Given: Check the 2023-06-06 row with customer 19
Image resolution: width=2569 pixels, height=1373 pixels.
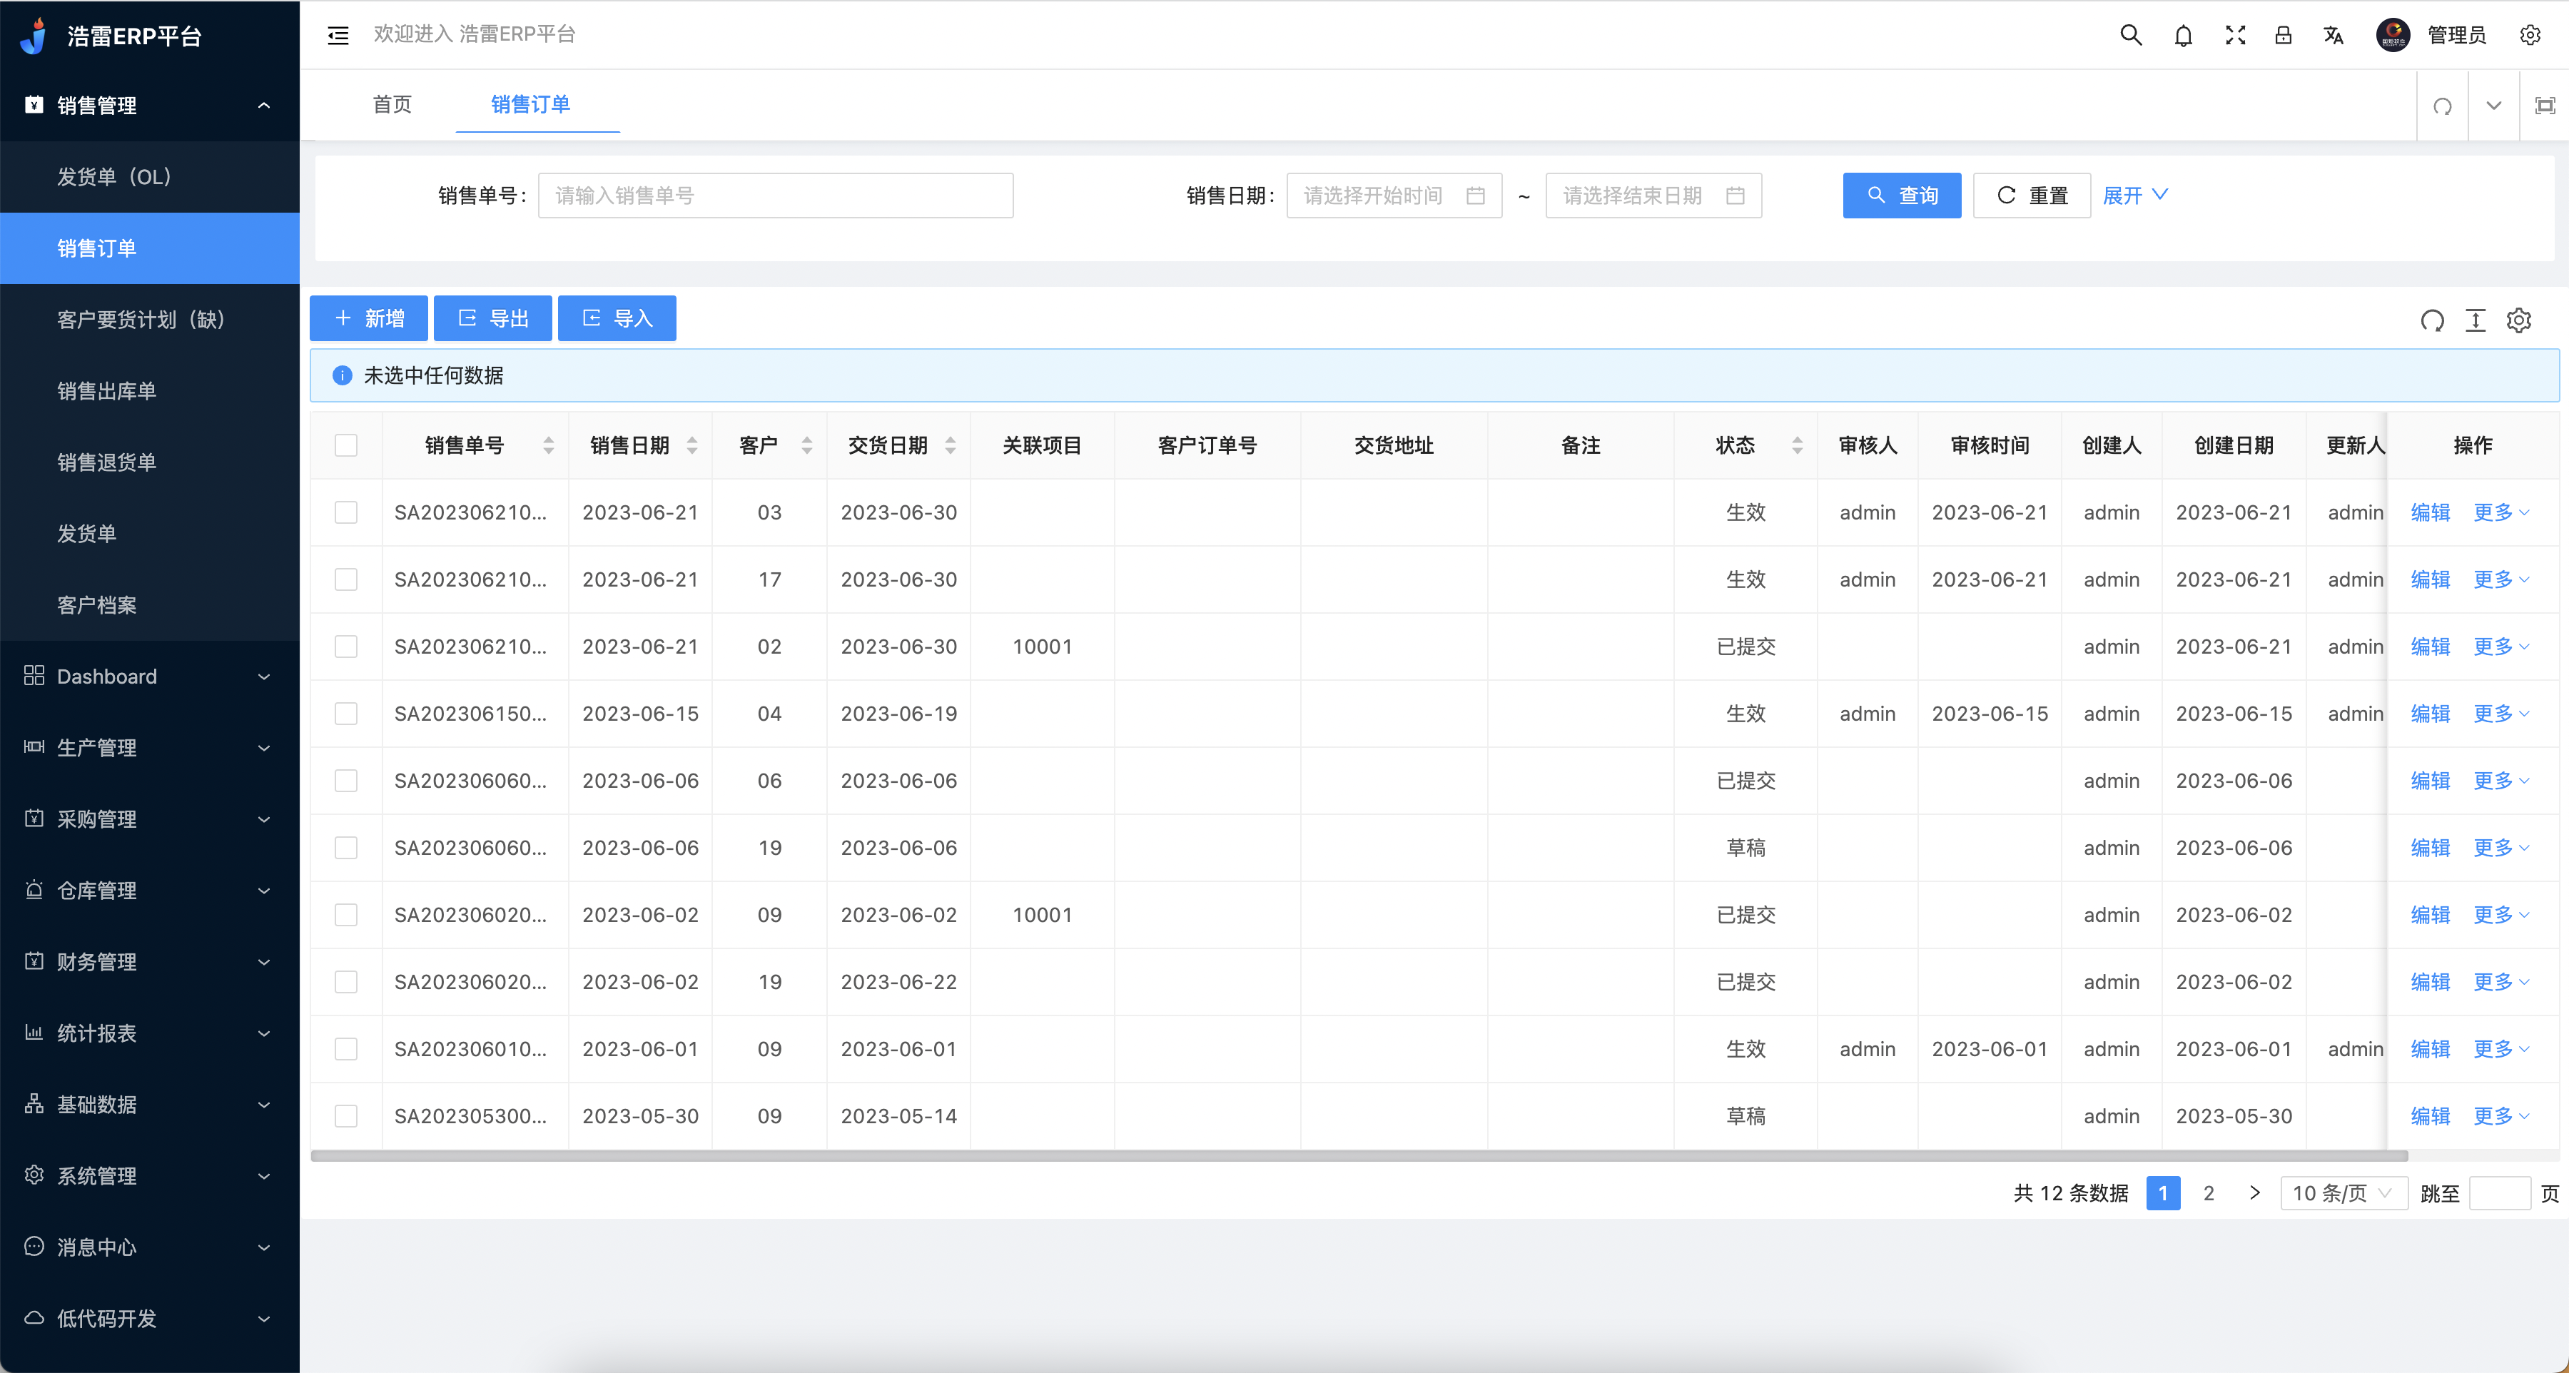Looking at the screenshot, I should point(346,848).
